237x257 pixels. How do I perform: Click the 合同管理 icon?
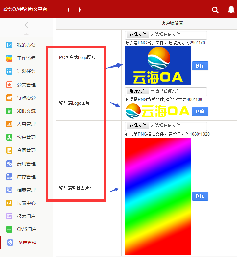(9, 150)
